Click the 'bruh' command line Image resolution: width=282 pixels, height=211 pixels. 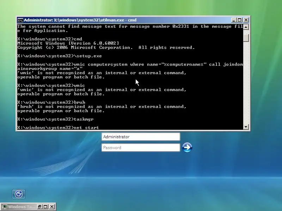[51, 102]
